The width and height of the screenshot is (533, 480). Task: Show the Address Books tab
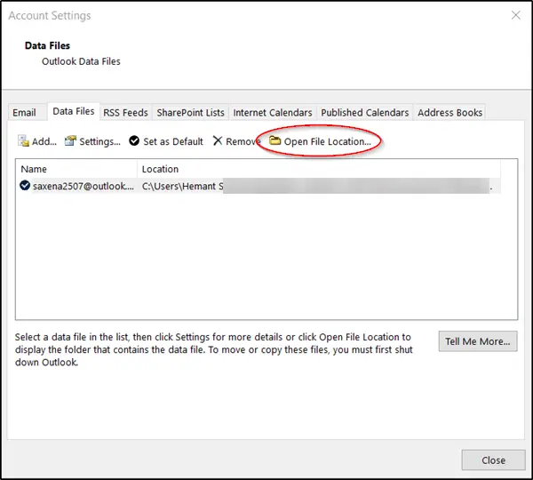[449, 113]
